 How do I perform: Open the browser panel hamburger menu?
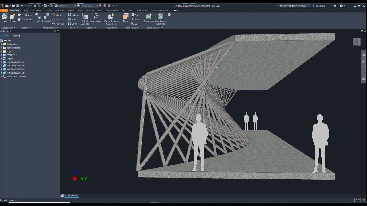(x=58, y=31)
